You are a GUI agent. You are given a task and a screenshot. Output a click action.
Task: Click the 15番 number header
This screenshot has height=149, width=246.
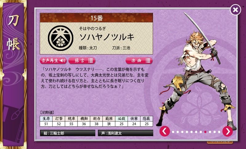[x=96, y=18]
